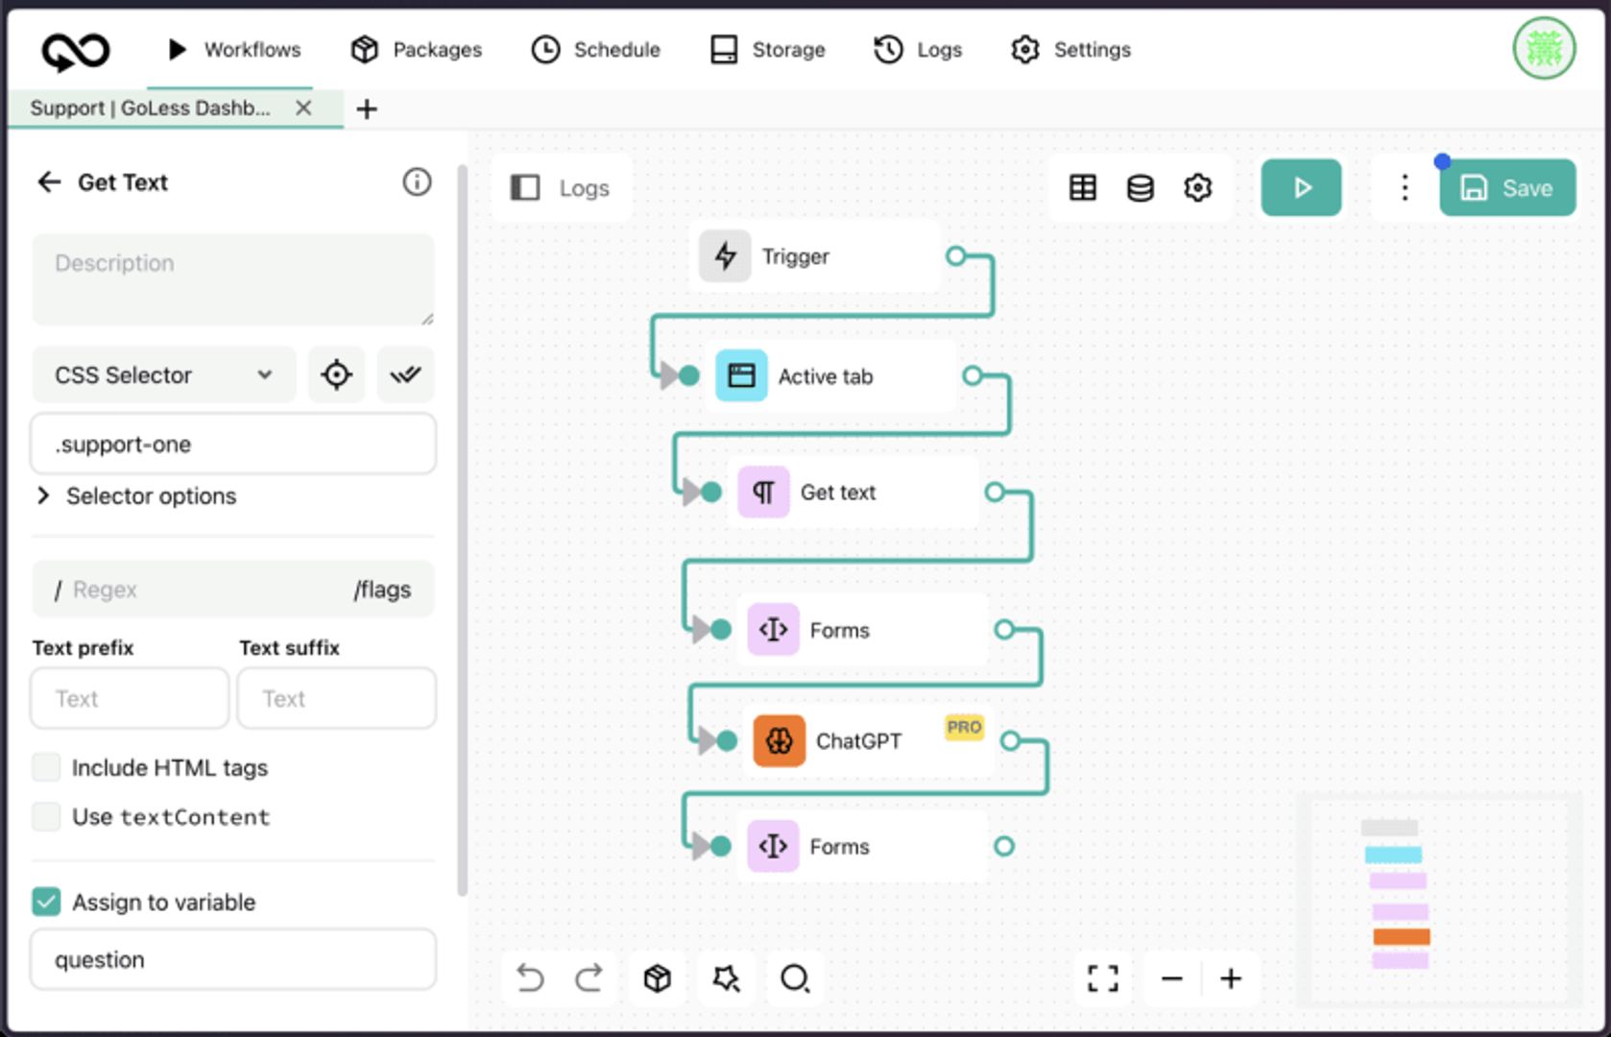Close the Support | GoLess Dashboard tab
Screen dimensions: 1611x1037
click(x=303, y=108)
